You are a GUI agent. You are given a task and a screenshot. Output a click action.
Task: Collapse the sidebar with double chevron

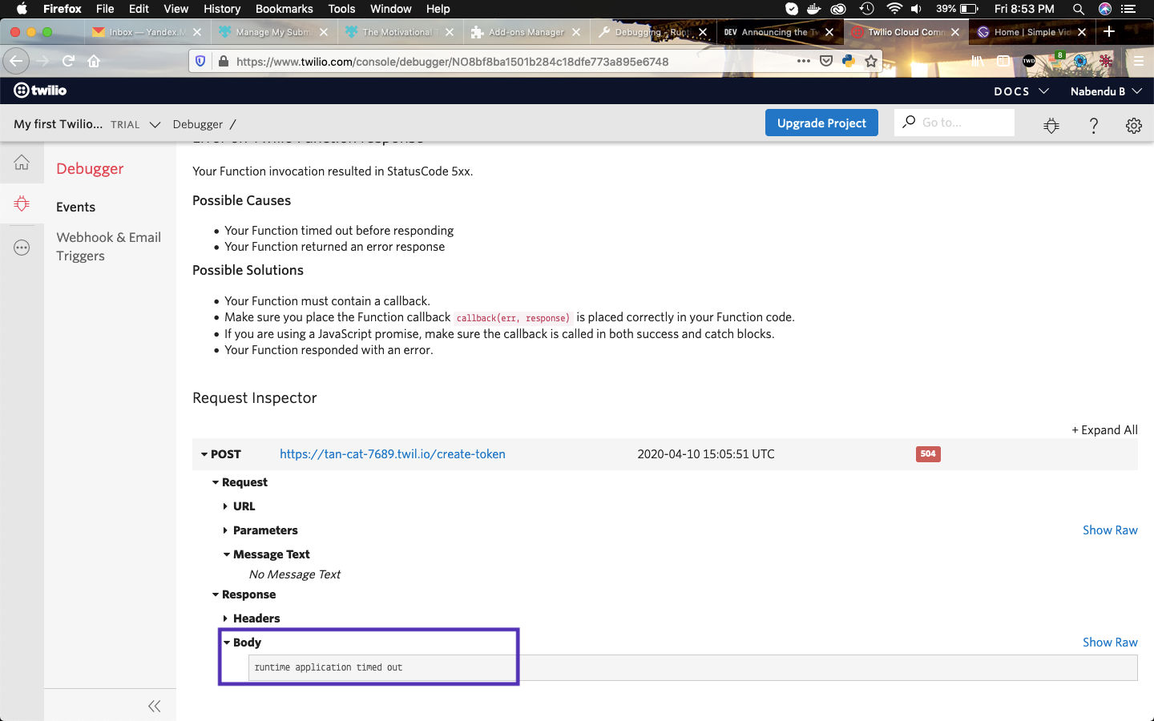[x=155, y=706]
